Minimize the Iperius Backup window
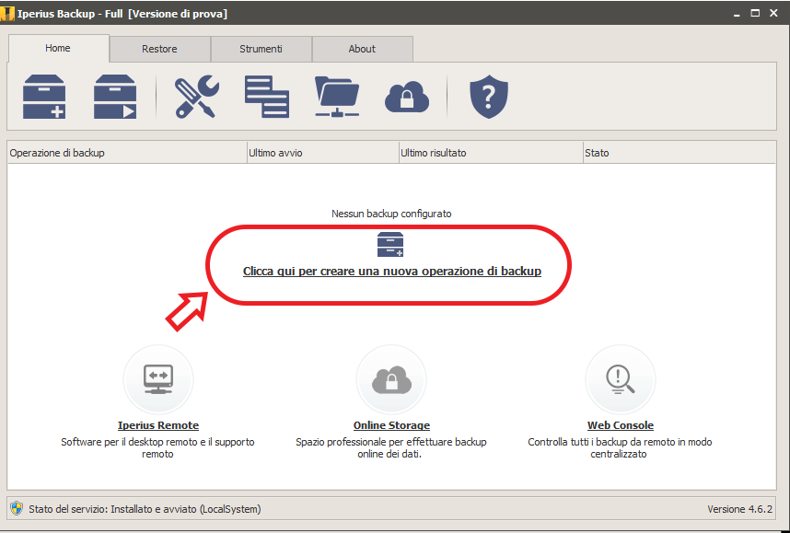This screenshot has width=790, height=533. pyautogui.click(x=737, y=14)
